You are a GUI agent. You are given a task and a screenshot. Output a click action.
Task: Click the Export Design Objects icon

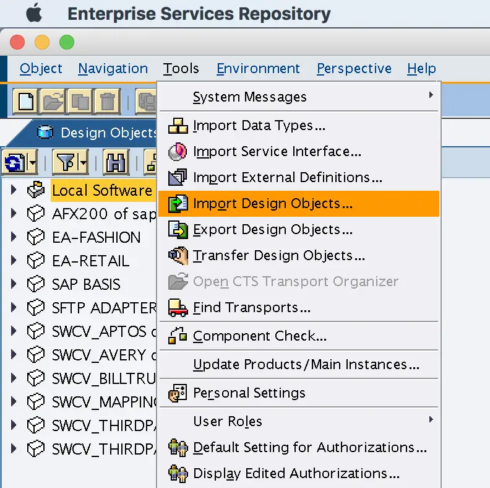[x=178, y=230]
